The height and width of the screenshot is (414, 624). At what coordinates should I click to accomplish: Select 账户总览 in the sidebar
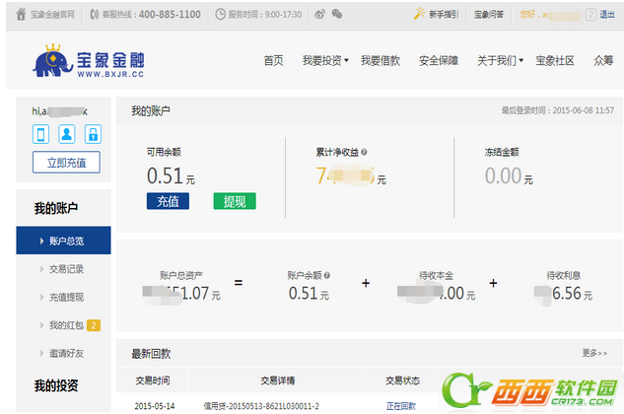click(63, 241)
